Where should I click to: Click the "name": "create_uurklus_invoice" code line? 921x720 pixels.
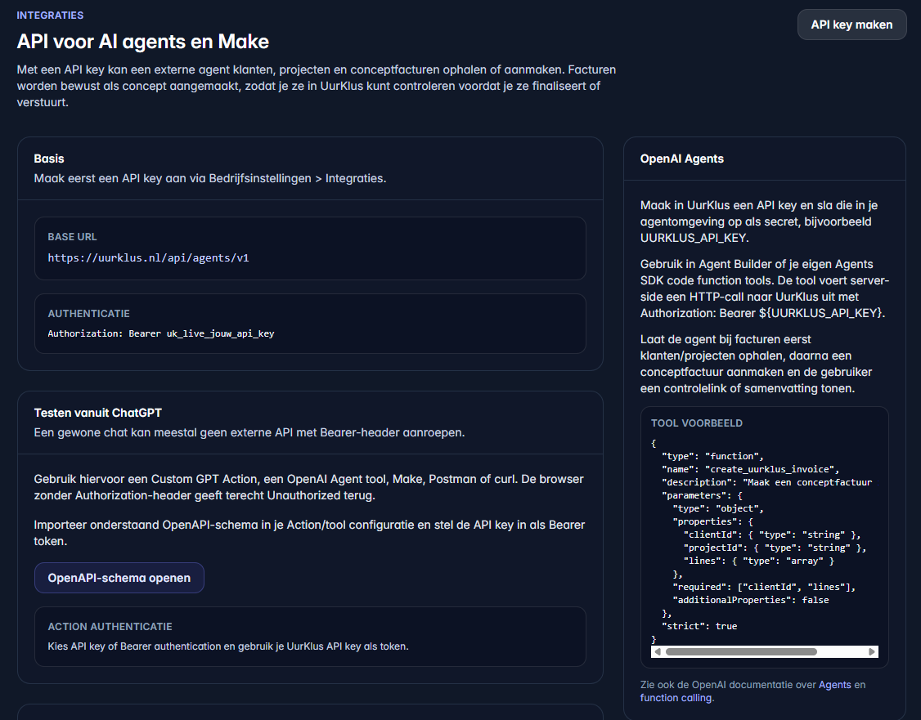click(750, 469)
